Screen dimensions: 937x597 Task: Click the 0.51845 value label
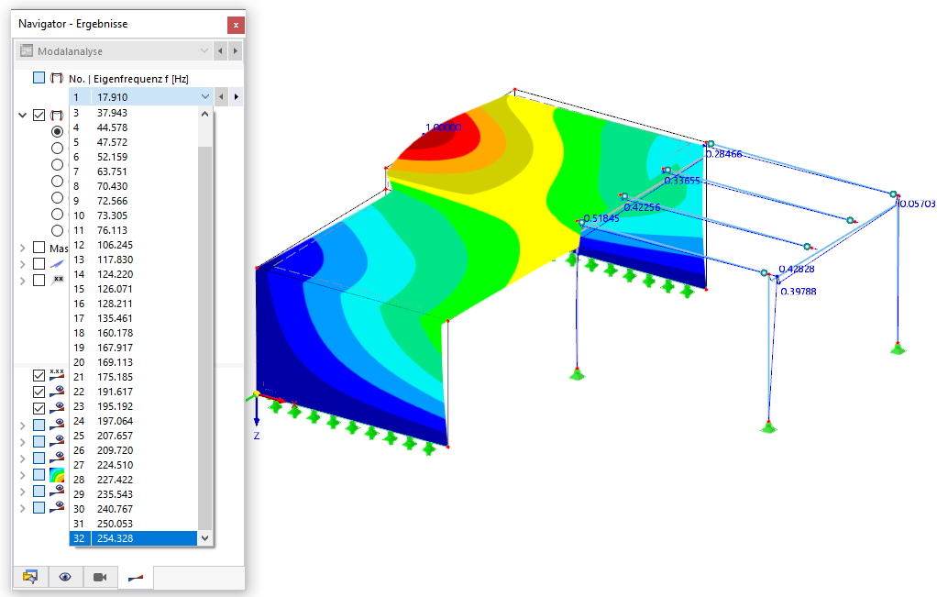[x=601, y=218]
